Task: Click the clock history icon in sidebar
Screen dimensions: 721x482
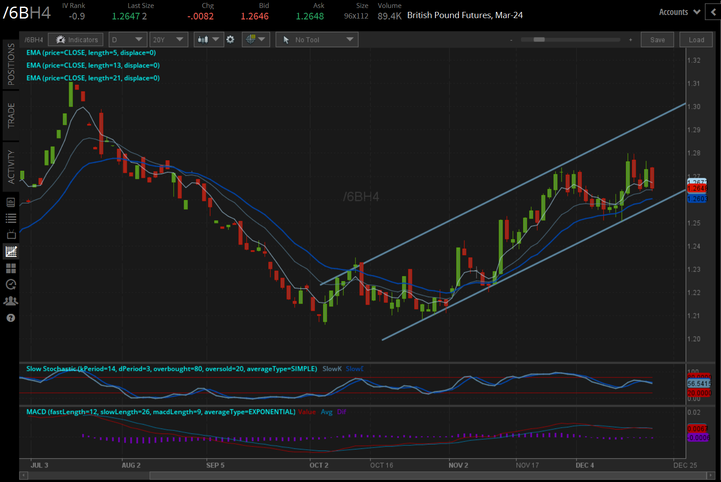Action: (11, 285)
